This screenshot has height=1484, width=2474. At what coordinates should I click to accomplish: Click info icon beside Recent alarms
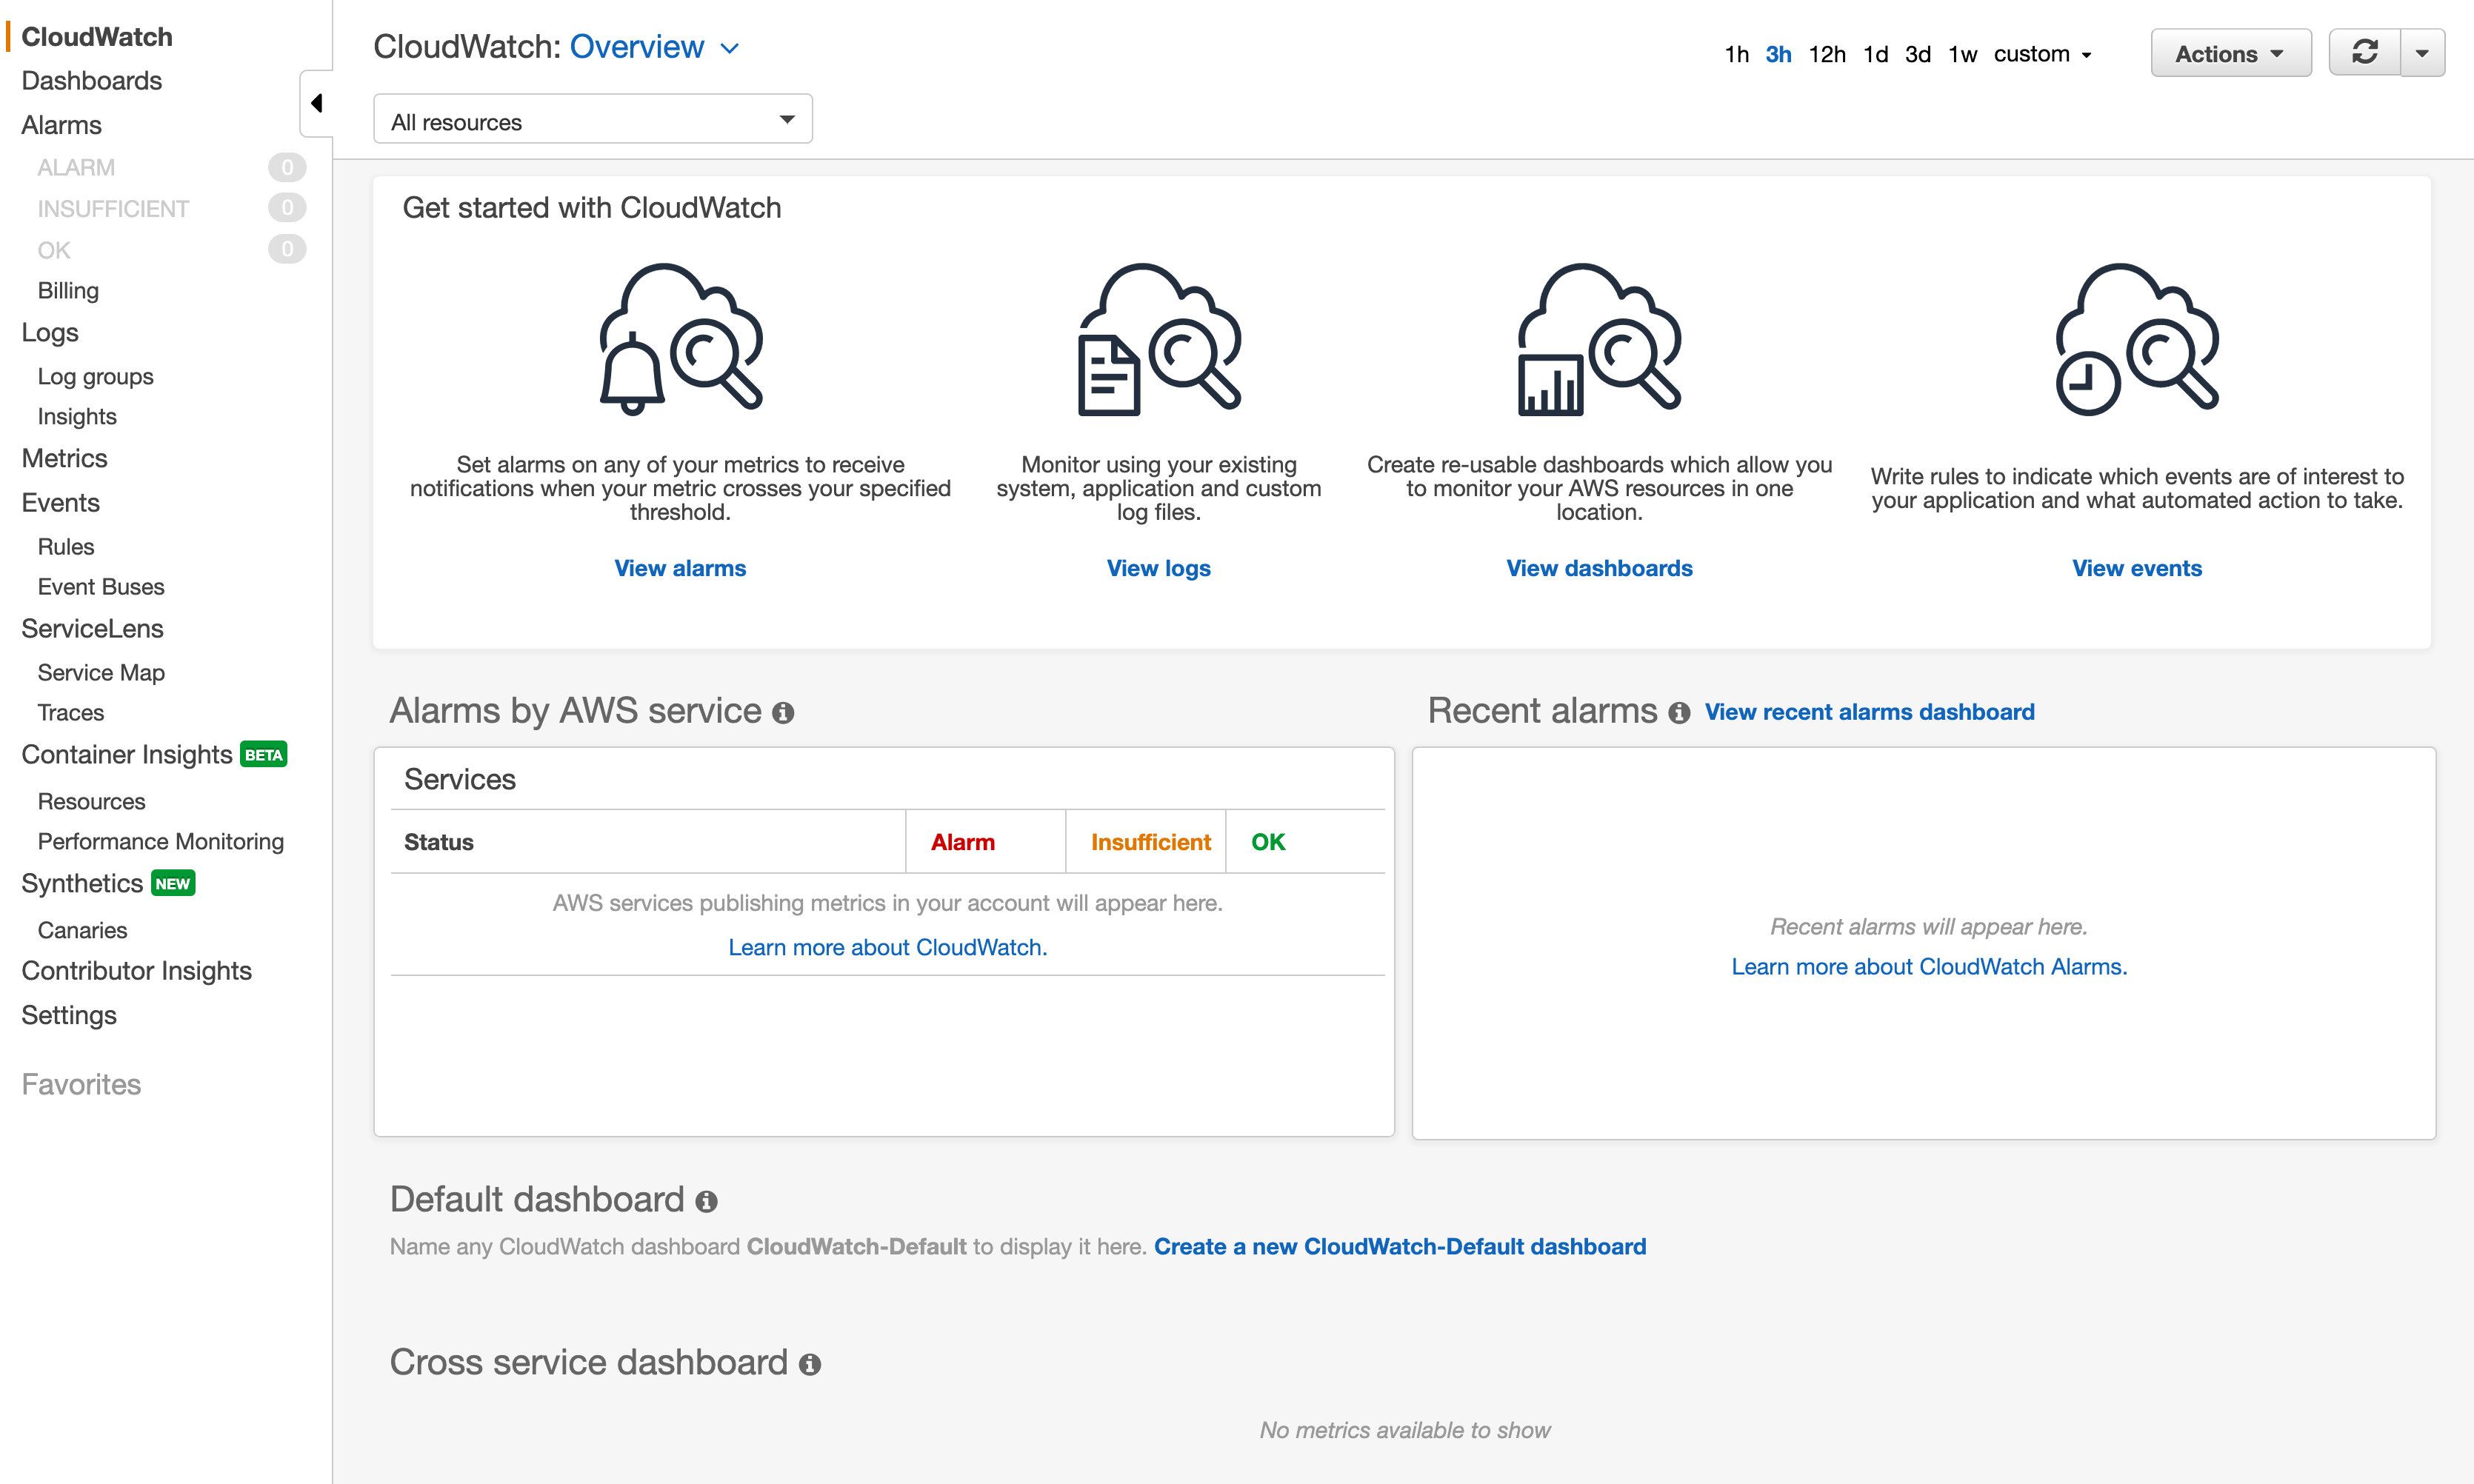pyautogui.click(x=1679, y=713)
